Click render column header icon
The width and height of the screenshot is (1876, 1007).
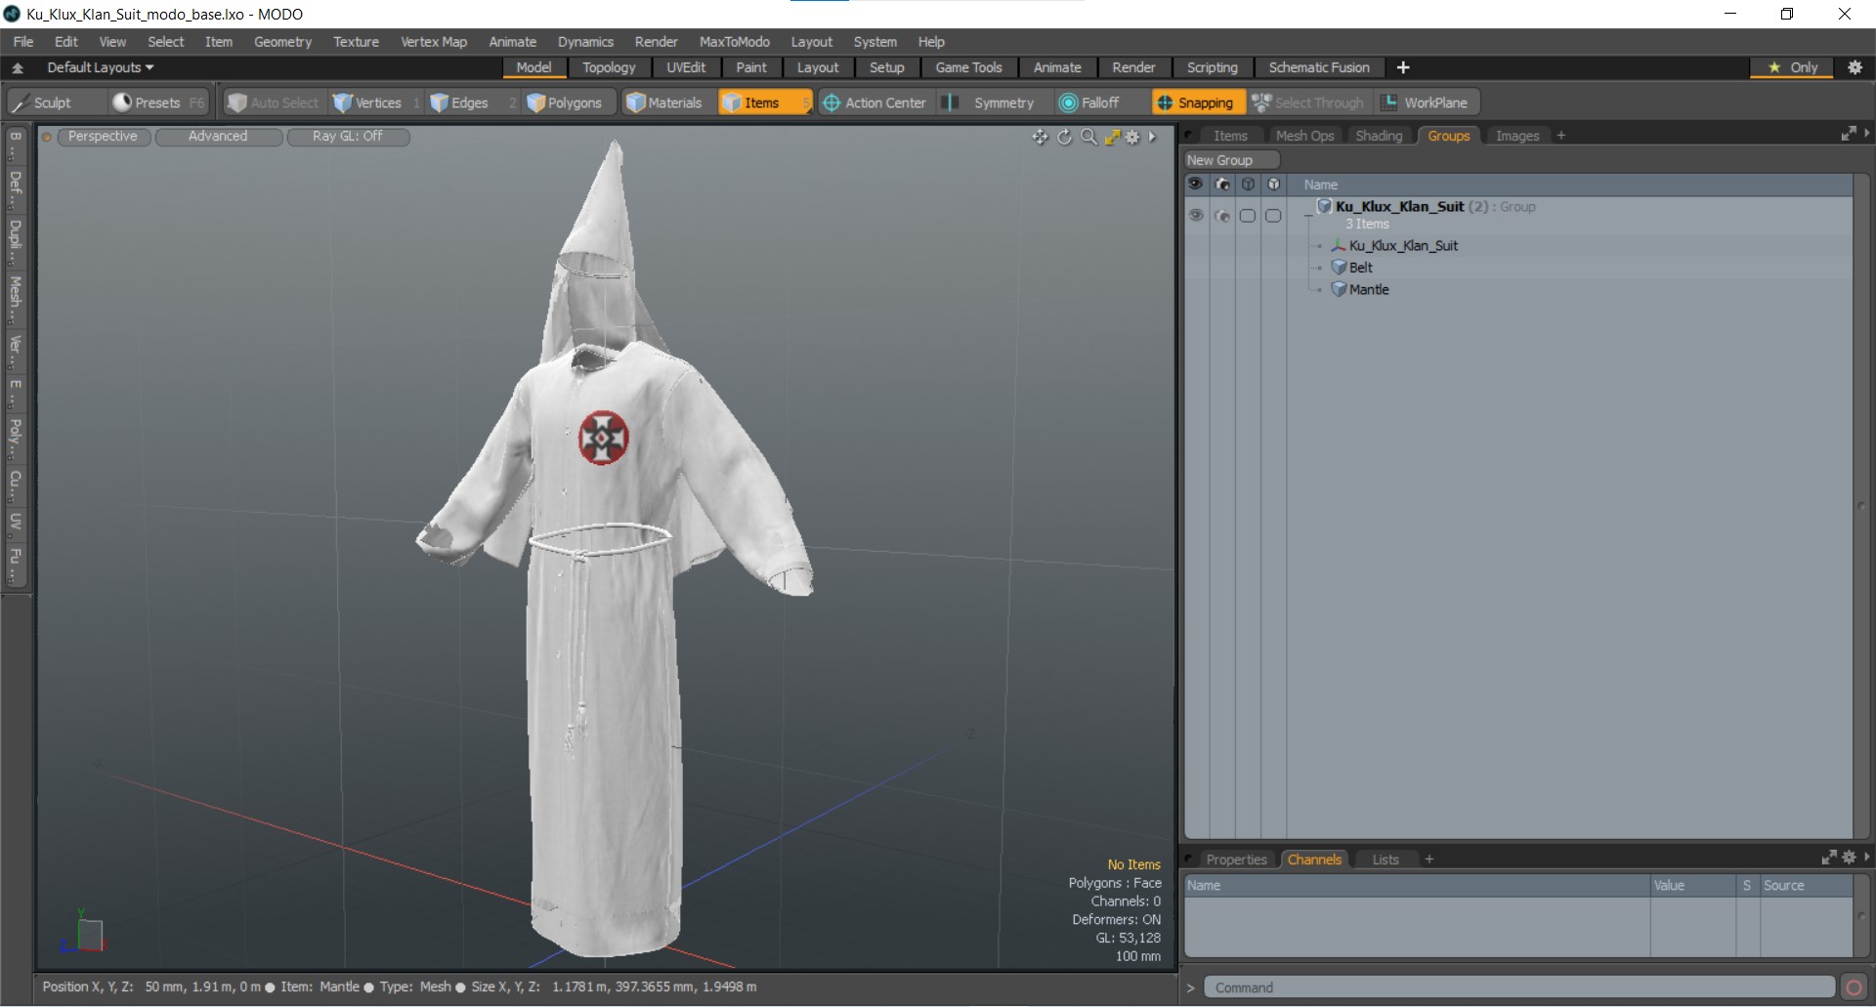(1222, 185)
